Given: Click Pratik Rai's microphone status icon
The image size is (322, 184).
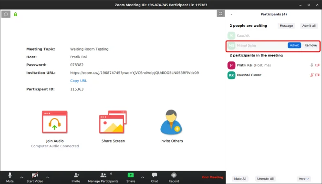Looking at the screenshot, I should pos(312,65).
